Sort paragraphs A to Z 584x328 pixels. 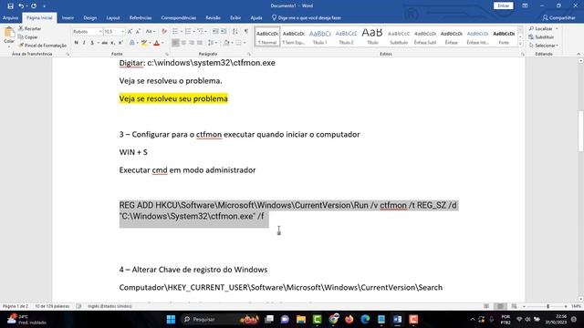(x=235, y=32)
